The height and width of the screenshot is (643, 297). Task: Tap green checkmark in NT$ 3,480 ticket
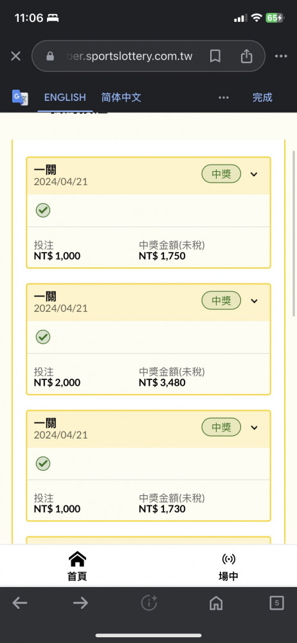pos(42,337)
